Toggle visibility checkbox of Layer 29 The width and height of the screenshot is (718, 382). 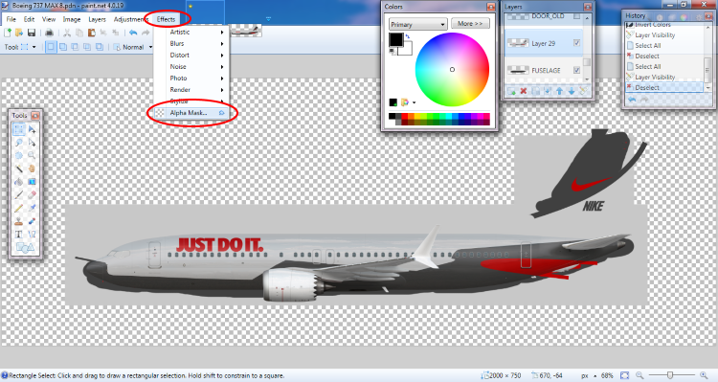point(576,43)
